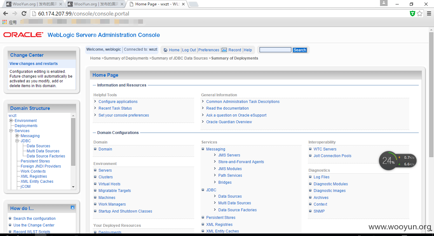Viewport: 434px width, 236px height.
Task: Click the Oracle logo
Action: tap(23, 35)
